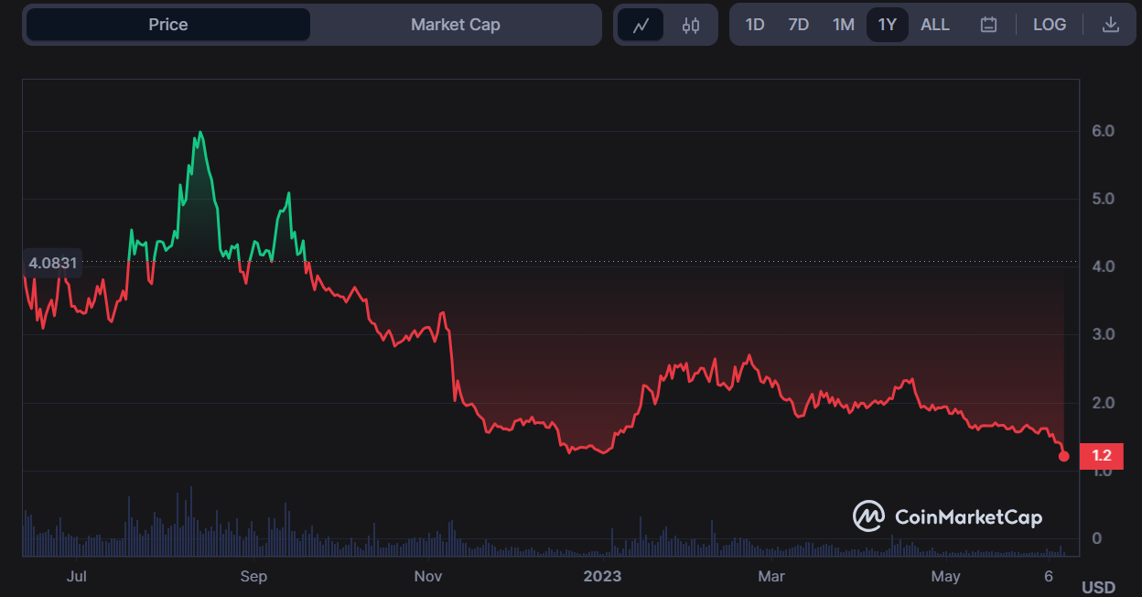Click the Sep label on the time axis
The width and height of the screenshot is (1142, 597).
tap(253, 576)
